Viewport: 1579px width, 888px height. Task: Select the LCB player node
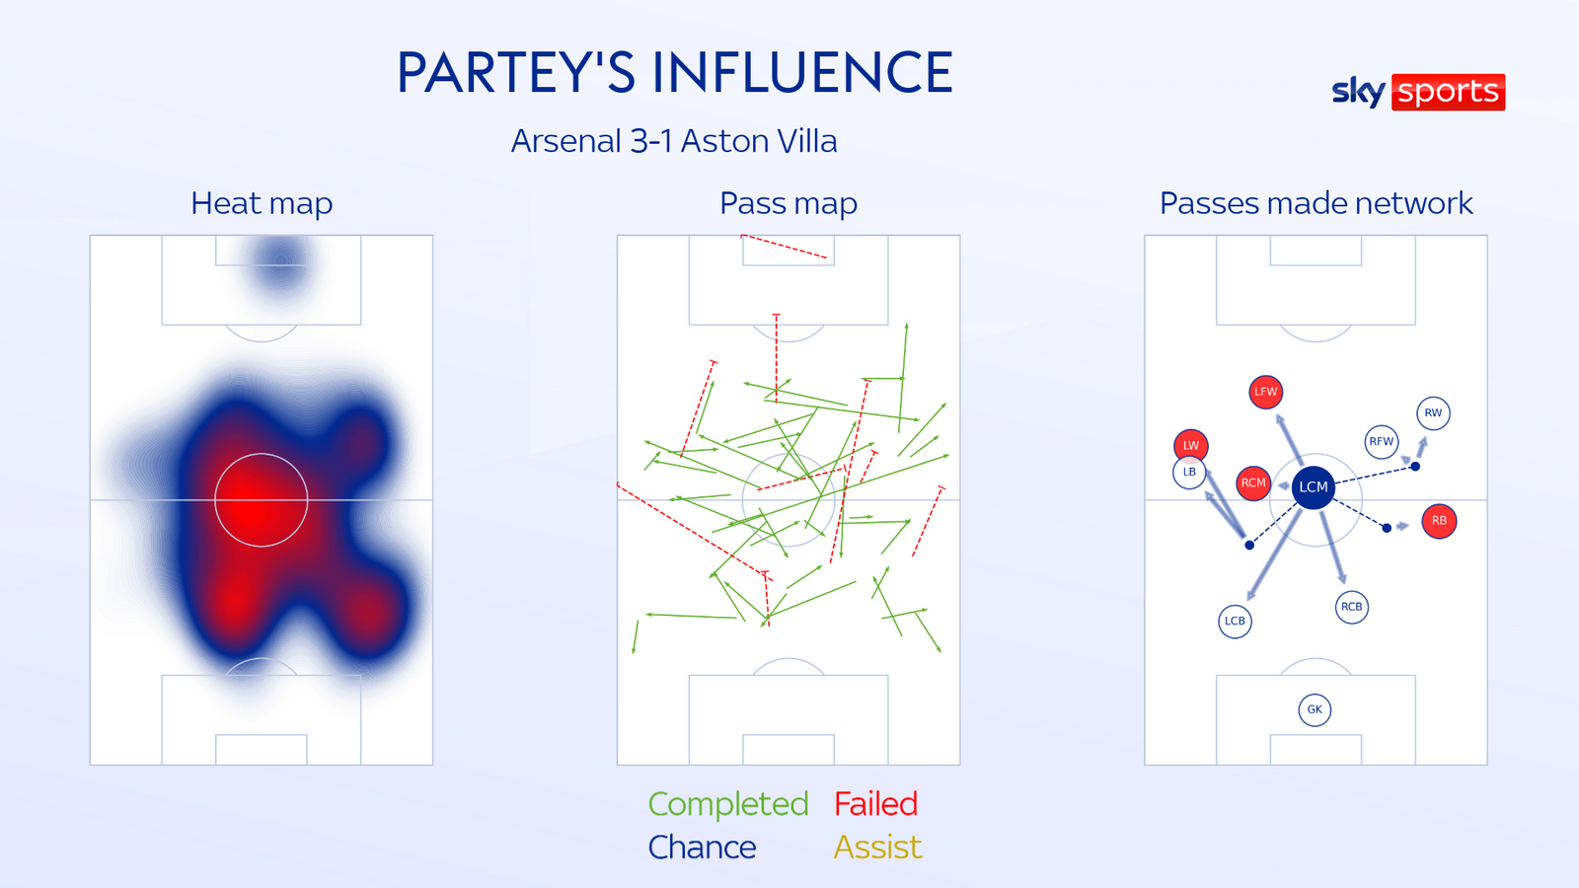tap(1235, 622)
